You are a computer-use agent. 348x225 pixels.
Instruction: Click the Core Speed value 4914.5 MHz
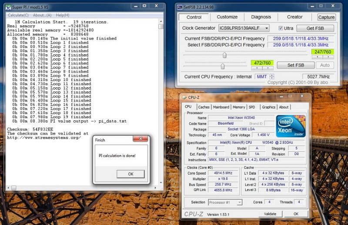click(x=223, y=173)
